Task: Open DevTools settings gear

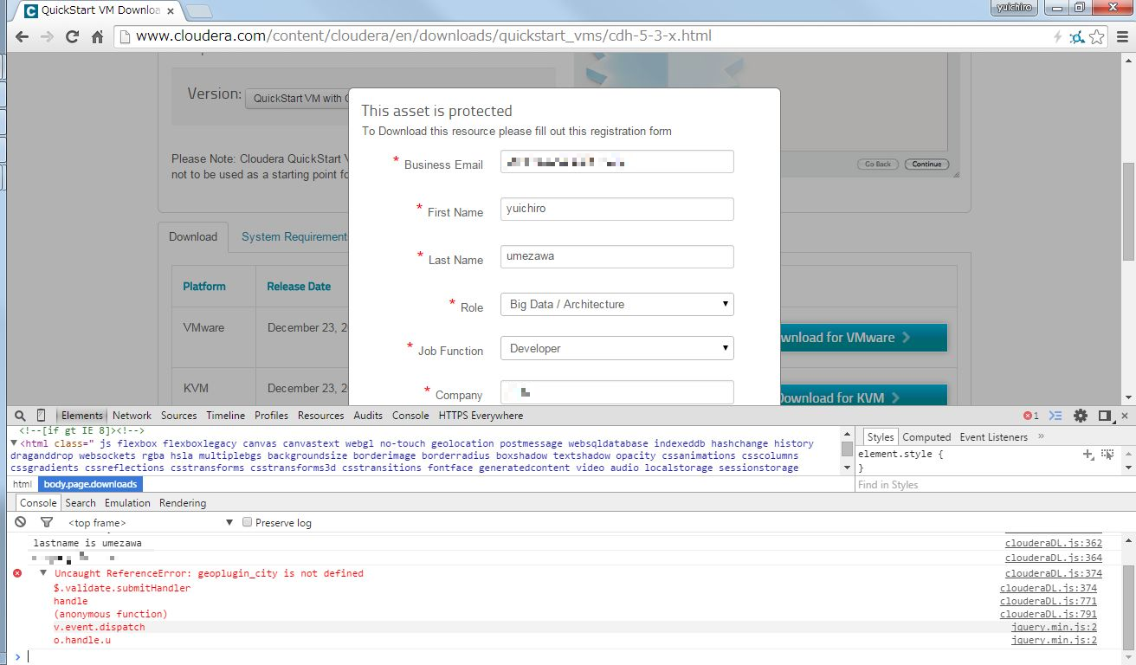Action: point(1080,416)
